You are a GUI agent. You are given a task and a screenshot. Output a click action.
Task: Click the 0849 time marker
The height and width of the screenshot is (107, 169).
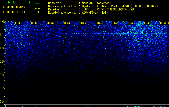coord(147,23)
